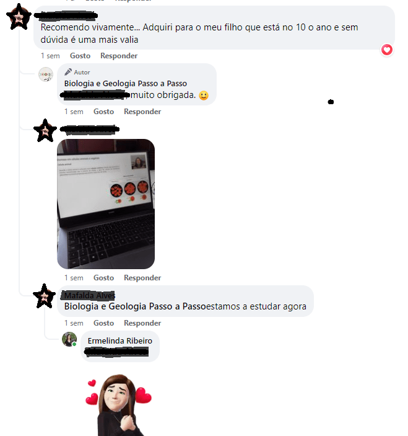408x436 pixels.
Task: Click Gosto under the author's 'muito obrigada' reply
Action: coord(103,112)
